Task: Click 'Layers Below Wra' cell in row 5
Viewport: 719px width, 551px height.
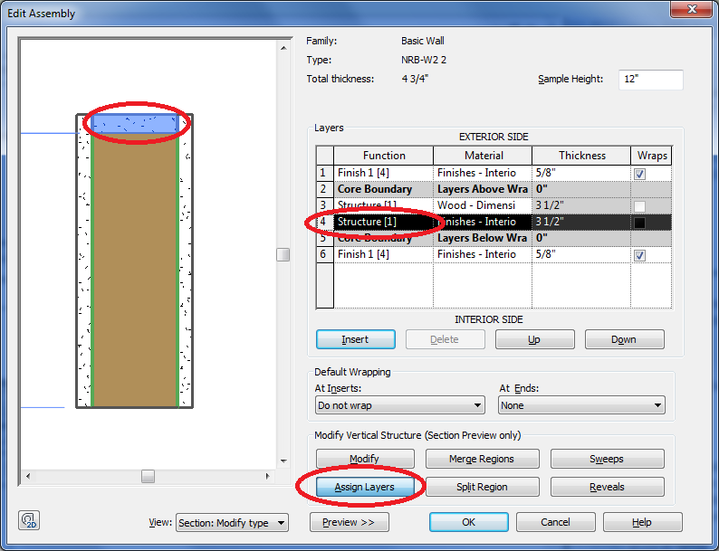Action: [483, 238]
